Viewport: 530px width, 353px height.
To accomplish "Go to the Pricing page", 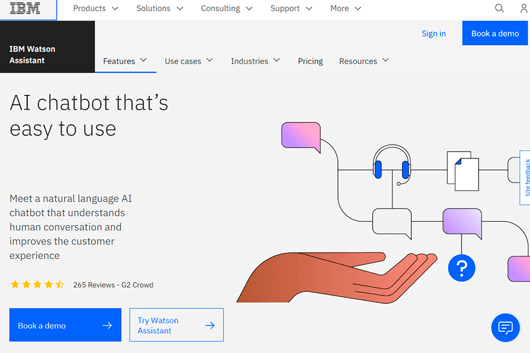I will click(x=310, y=61).
